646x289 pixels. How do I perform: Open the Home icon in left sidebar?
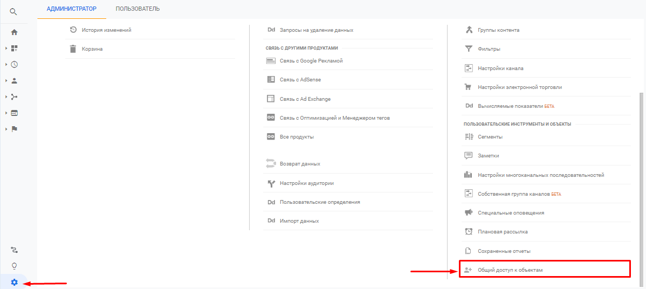coord(14,32)
